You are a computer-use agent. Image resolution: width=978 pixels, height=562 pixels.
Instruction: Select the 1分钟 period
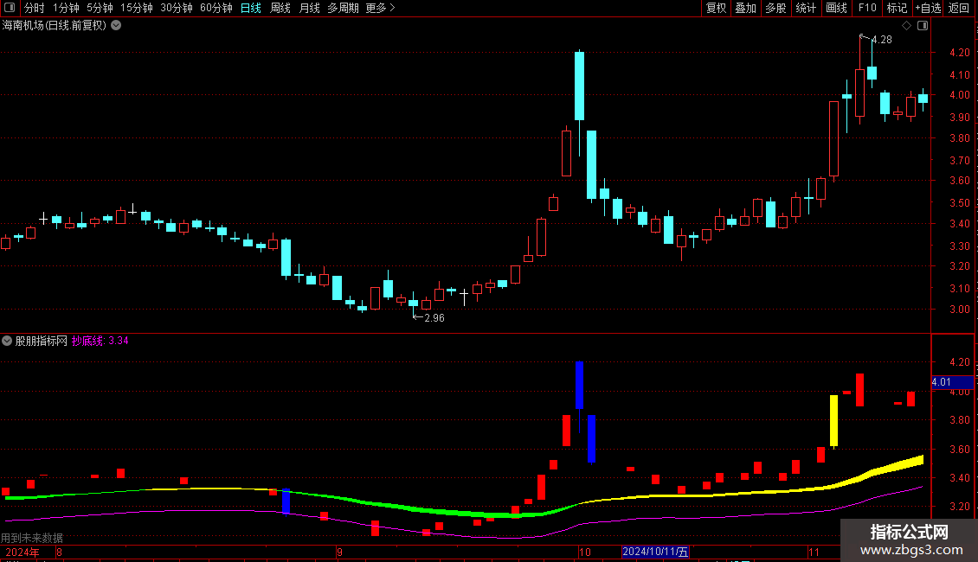66,8
